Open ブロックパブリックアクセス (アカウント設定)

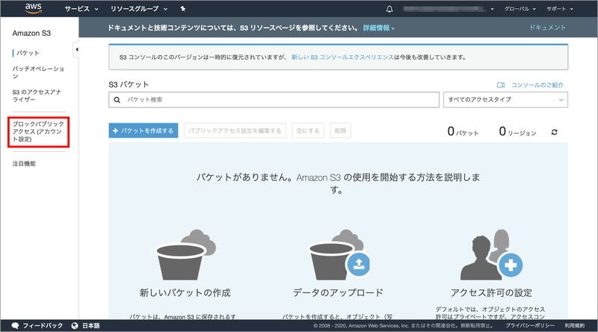(x=38, y=132)
